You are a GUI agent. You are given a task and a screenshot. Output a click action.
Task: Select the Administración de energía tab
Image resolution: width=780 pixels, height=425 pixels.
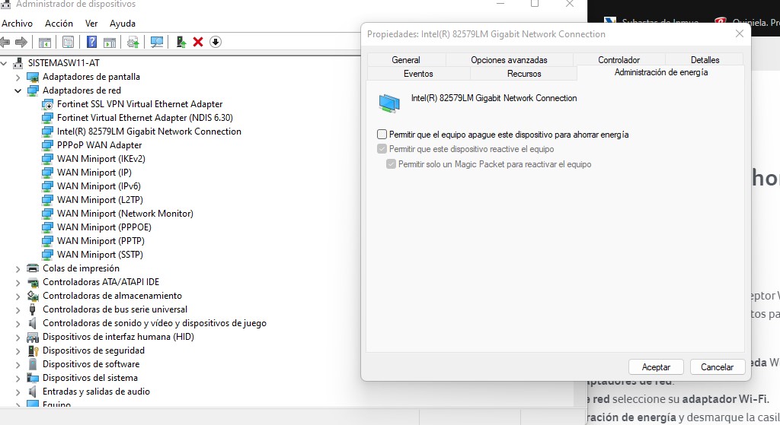coord(661,72)
